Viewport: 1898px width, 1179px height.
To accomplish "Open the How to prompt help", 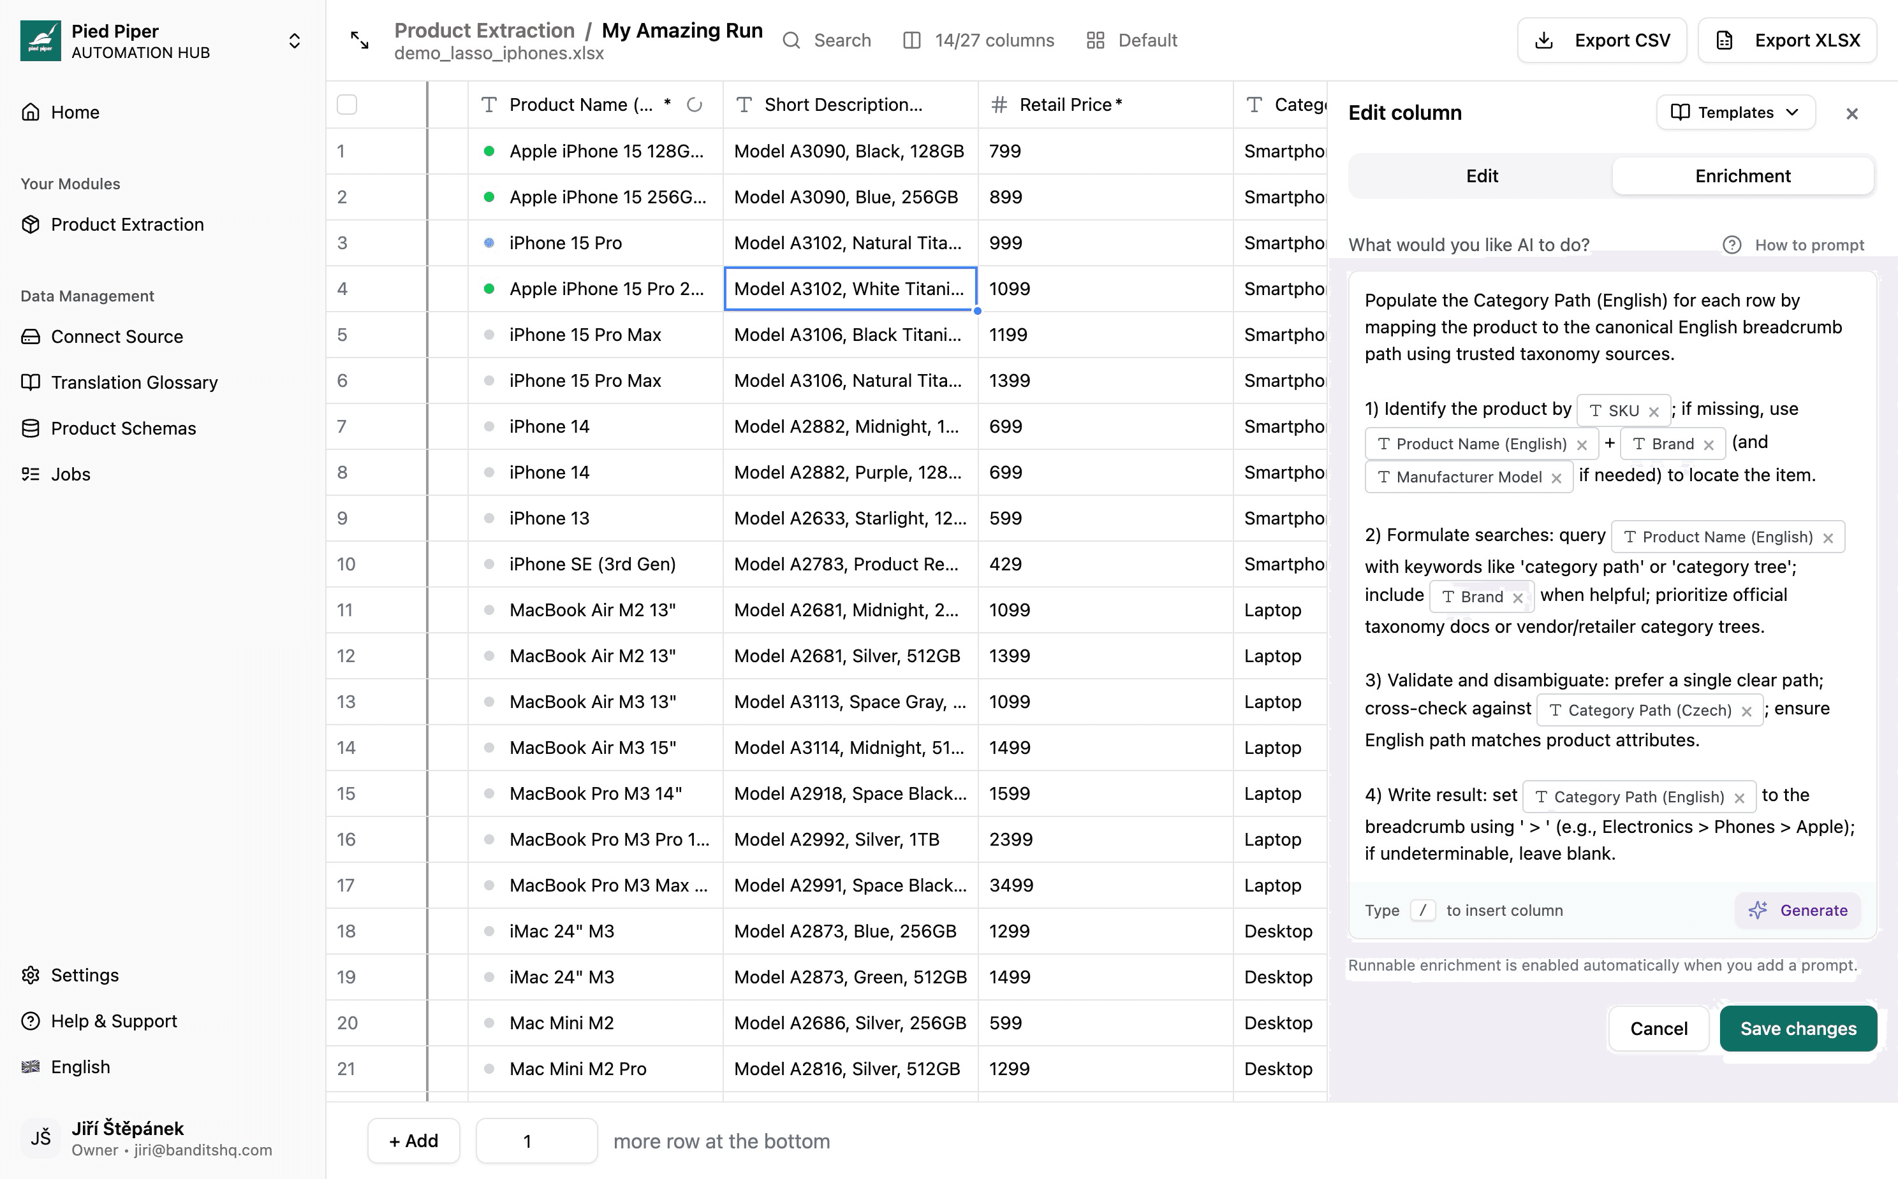I will coord(1793,245).
